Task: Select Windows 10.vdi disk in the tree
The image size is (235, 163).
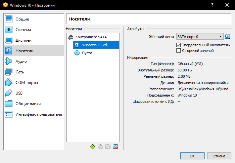Action: pos(96,45)
